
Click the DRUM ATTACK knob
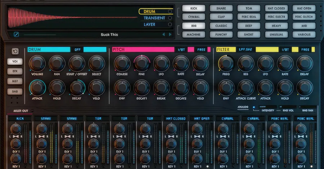[37, 88]
